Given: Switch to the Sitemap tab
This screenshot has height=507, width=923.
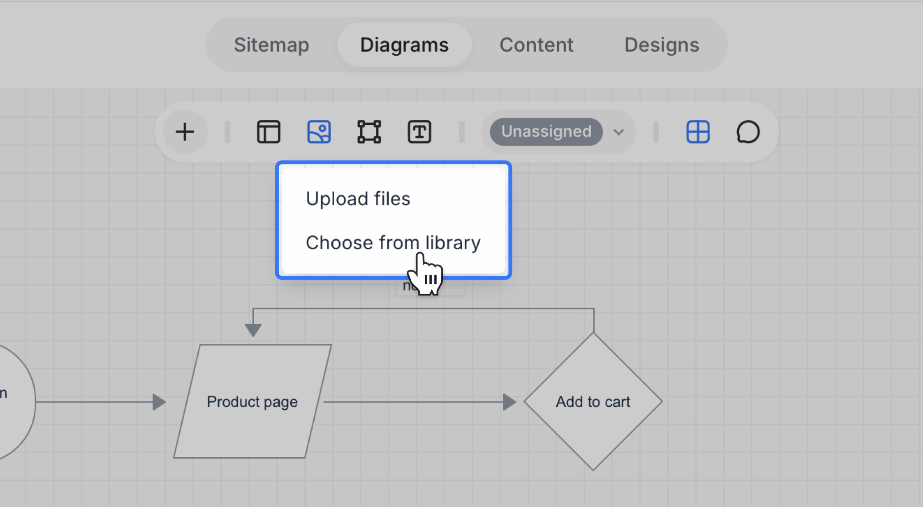Looking at the screenshot, I should click(271, 45).
